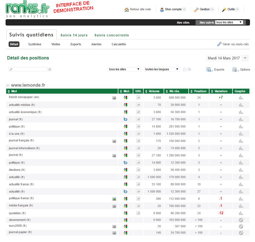Click disabled graph icon in journal papier row
The height and width of the screenshot is (242, 255).
pos(241,233)
